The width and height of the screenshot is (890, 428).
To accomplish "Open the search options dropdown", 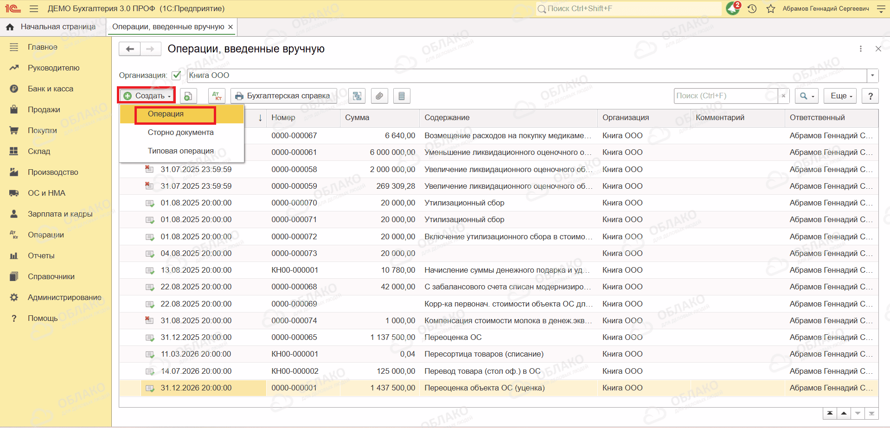I will point(807,96).
